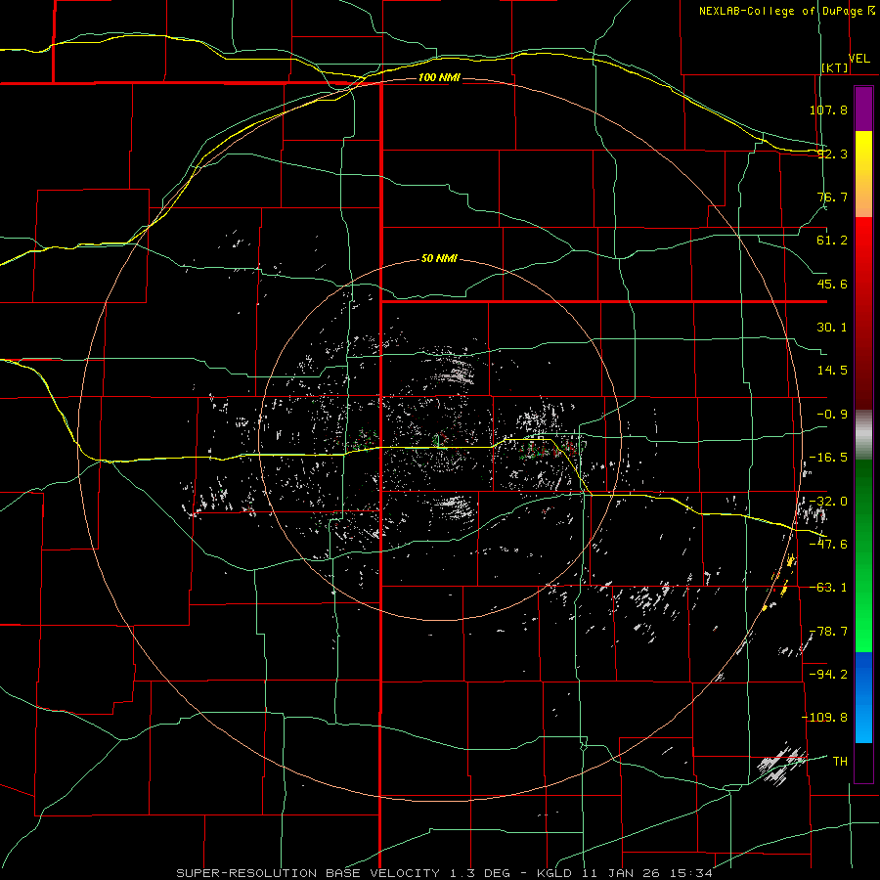Select the 76.7 velocity scale value
Screen dimensions: 880x880
pyautogui.click(x=832, y=197)
